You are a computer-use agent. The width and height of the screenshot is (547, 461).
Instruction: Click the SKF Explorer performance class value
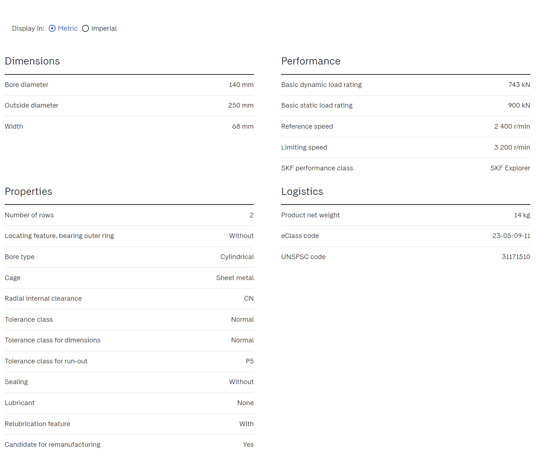[x=510, y=168]
